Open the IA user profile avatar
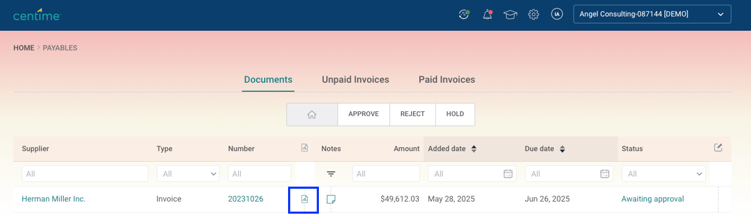This screenshot has width=751, height=219. tap(557, 14)
